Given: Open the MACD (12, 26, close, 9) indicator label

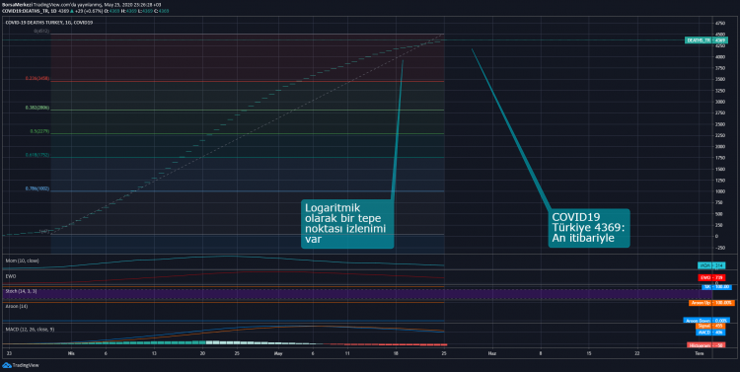Looking at the screenshot, I should pos(30,329).
